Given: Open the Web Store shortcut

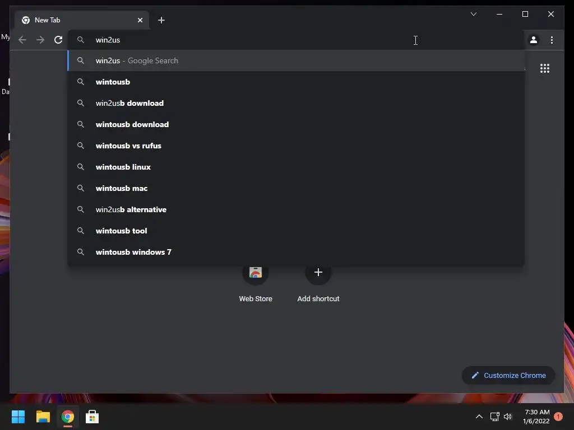Looking at the screenshot, I should point(256,284).
